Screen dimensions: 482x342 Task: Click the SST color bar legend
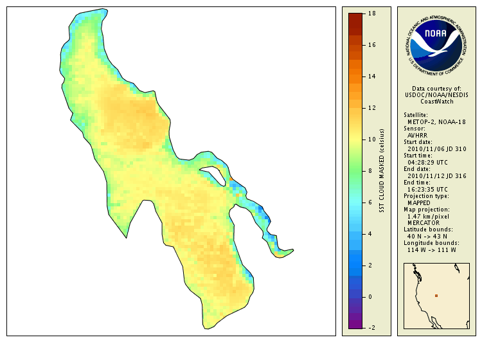[x=355, y=171]
